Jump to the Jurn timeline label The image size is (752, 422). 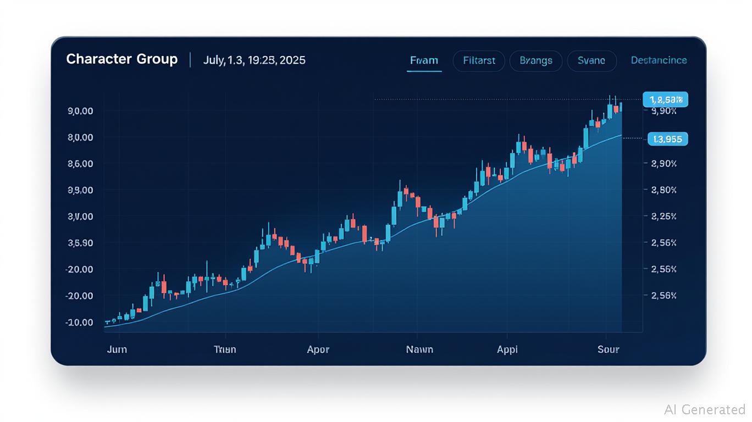click(x=115, y=349)
